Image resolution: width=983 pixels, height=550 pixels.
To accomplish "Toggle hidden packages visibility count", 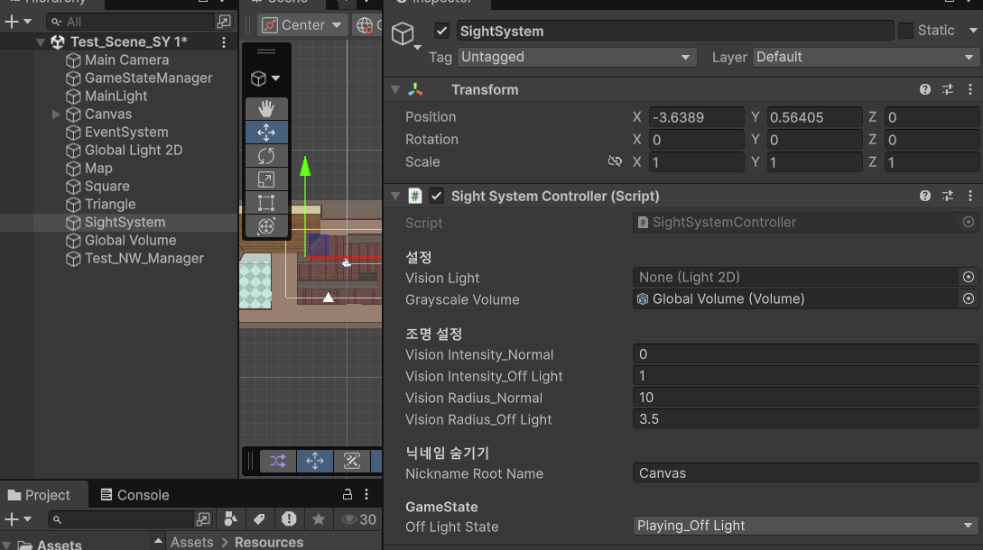I will click(x=358, y=519).
